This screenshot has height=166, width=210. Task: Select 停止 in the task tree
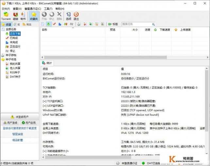[x=12, y=51]
